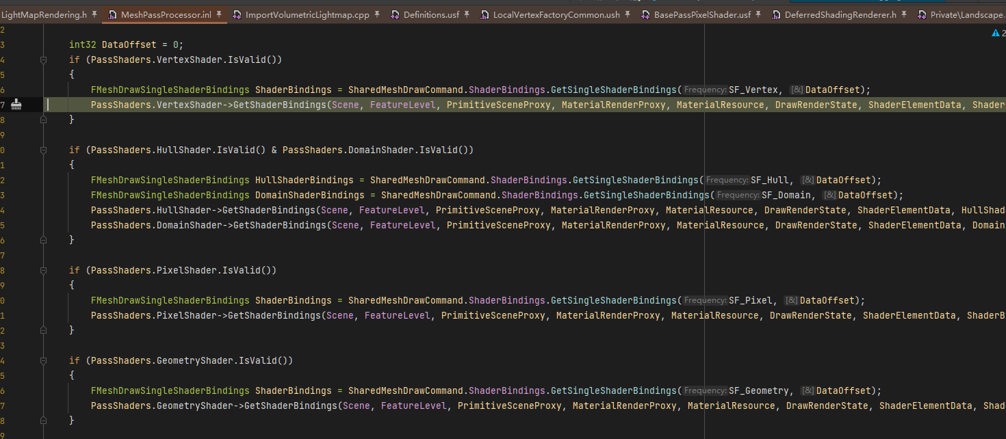The width and height of the screenshot is (1006, 439).
Task: Click the Private\Landscape tab file icon
Action: pyautogui.click(x=923, y=14)
